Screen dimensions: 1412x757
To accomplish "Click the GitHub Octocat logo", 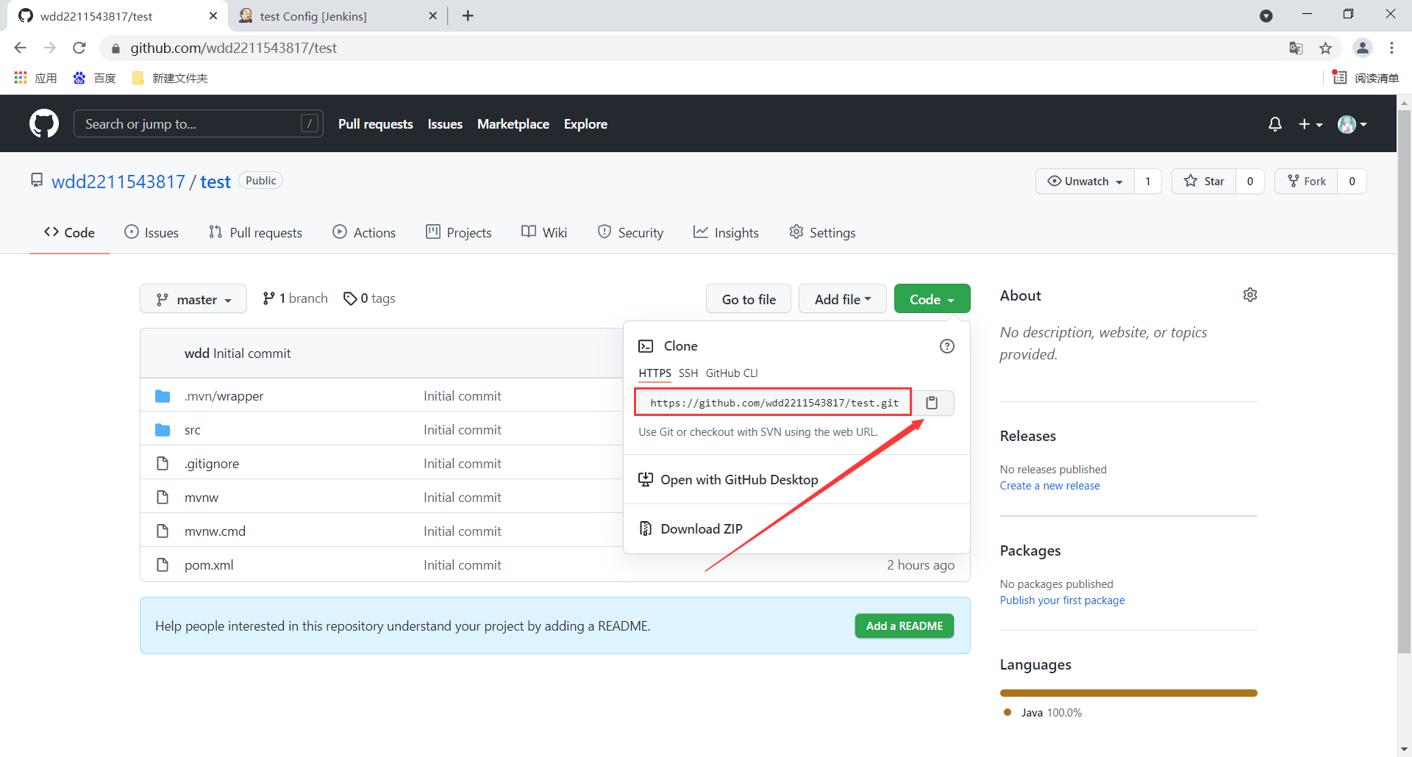I will tap(44, 123).
